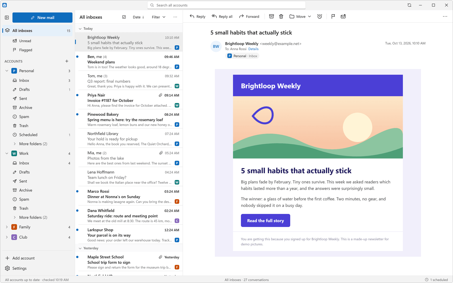
Task: Expand the Club account
Action: pos(7,237)
